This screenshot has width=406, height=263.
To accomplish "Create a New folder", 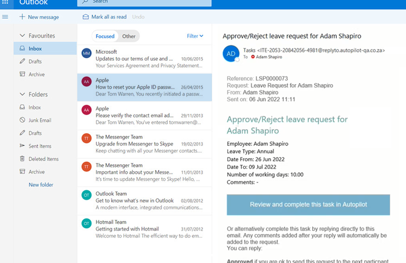I will (41, 185).
